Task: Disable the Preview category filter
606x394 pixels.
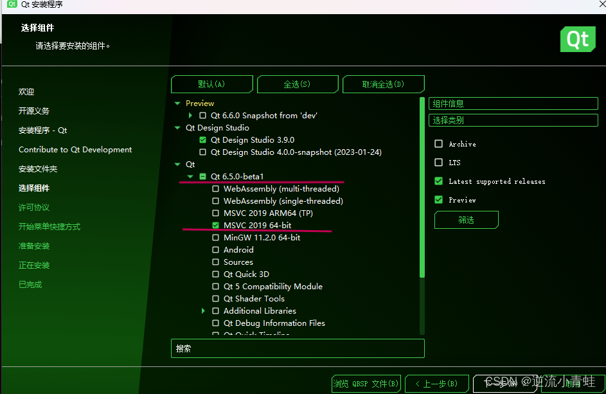Action: [439, 199]
